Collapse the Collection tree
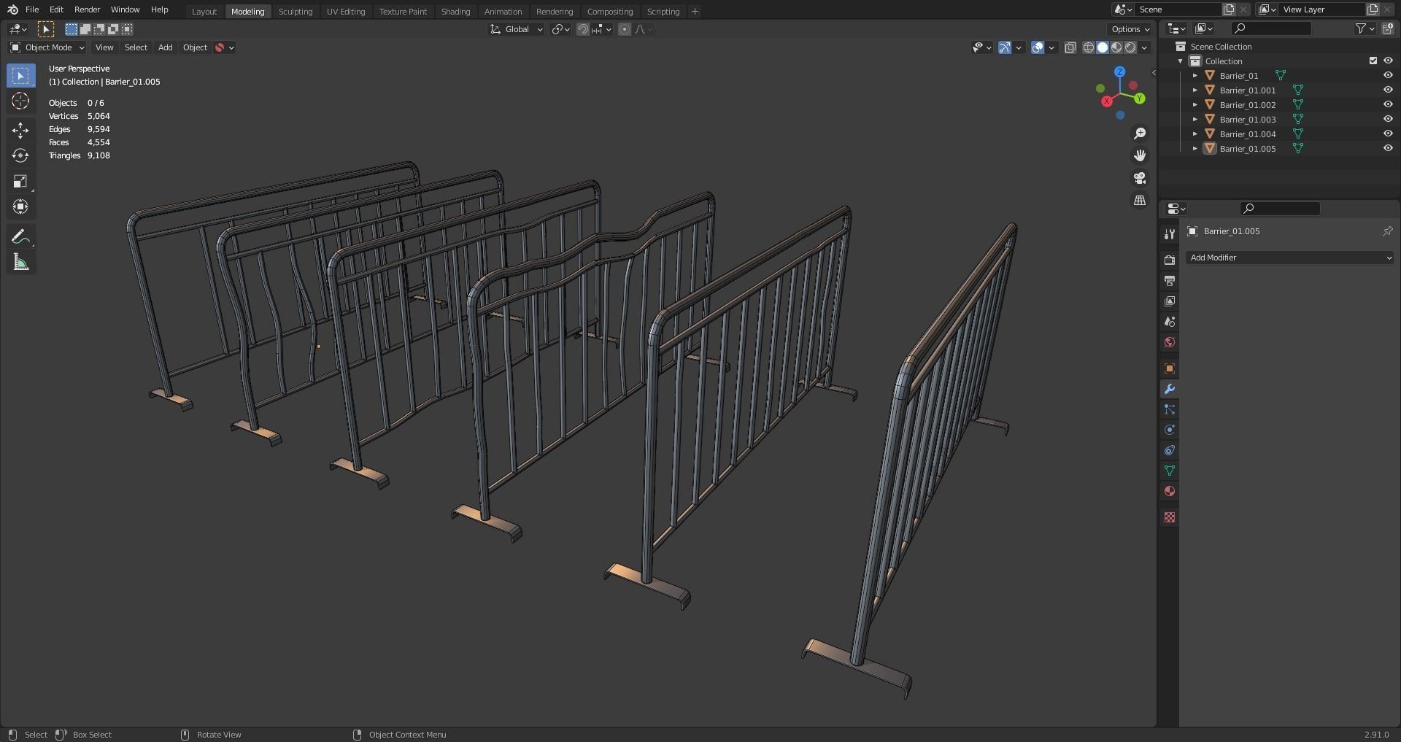 1181,61
